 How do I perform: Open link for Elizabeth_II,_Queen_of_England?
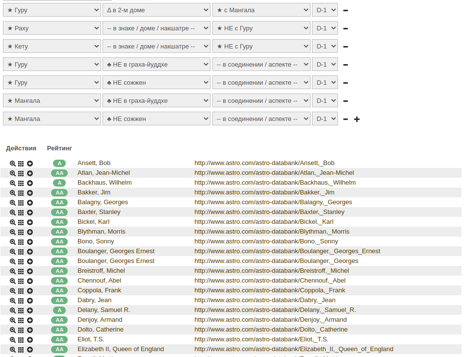click(294, 349)
